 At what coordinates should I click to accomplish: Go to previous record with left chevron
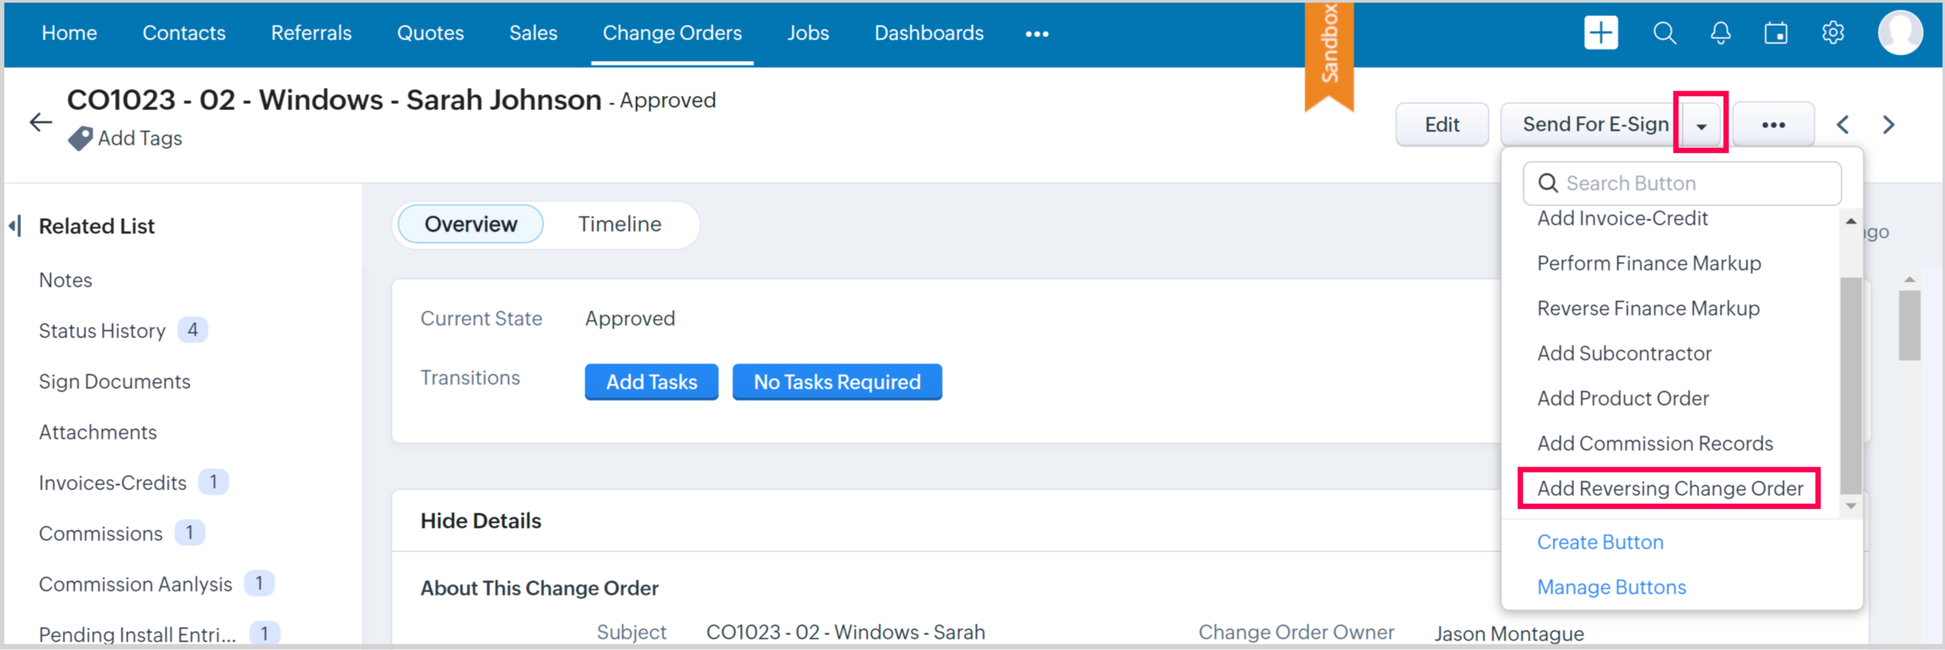coord(1842,124)
